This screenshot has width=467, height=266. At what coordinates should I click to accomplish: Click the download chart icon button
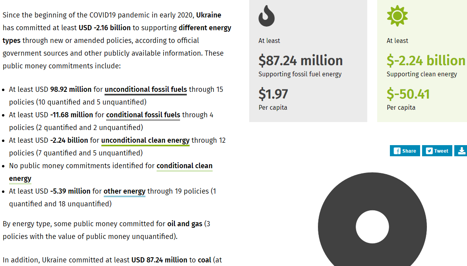pyautogui.click(x=461, y=151)
